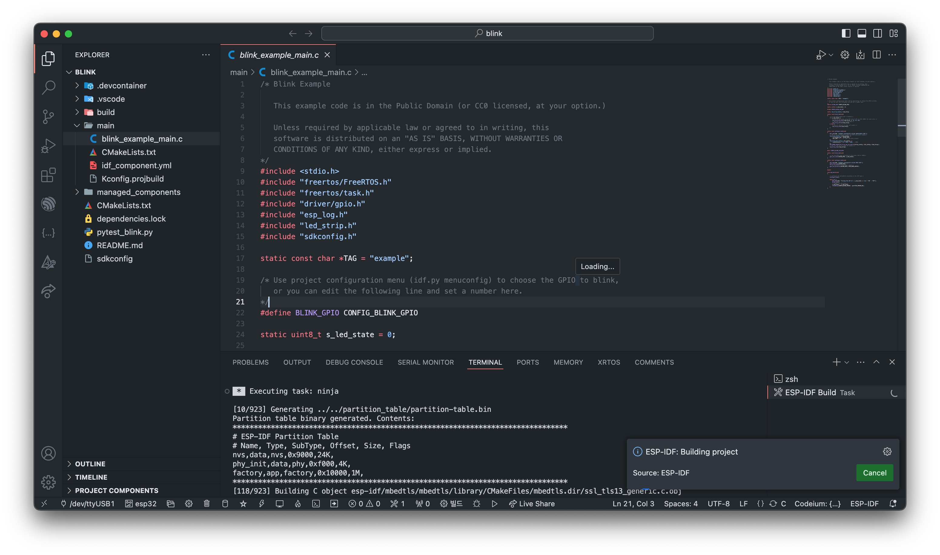The width and height of the screenshot is (940, 555).
Task: Open ESP-IDF Explorer from activity bar
Action: [48, 204]
